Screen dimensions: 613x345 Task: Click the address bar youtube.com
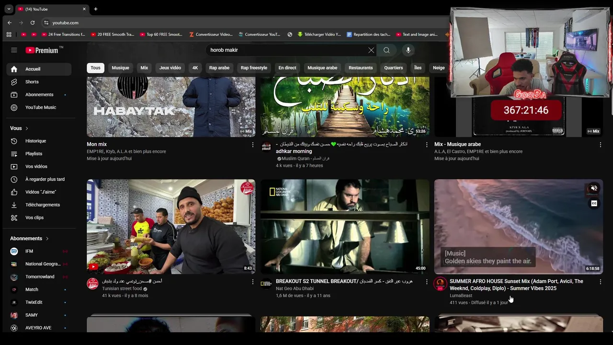click(x=65, y=23)
